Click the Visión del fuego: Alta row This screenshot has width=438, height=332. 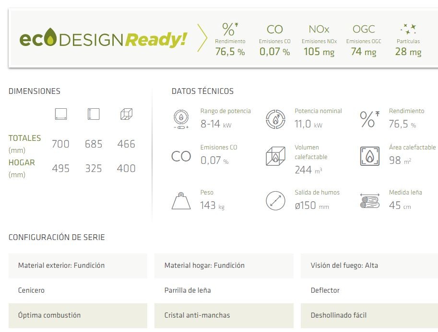click(369, 266)
